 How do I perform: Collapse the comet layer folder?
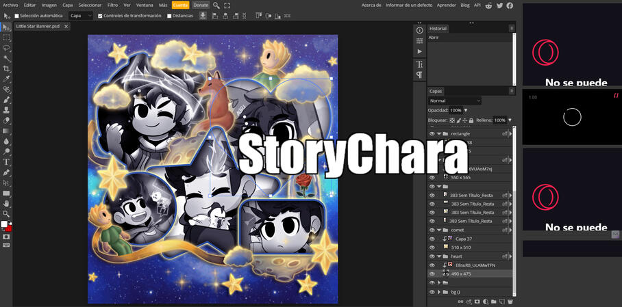pyautogui.click(x=439, y=230)
